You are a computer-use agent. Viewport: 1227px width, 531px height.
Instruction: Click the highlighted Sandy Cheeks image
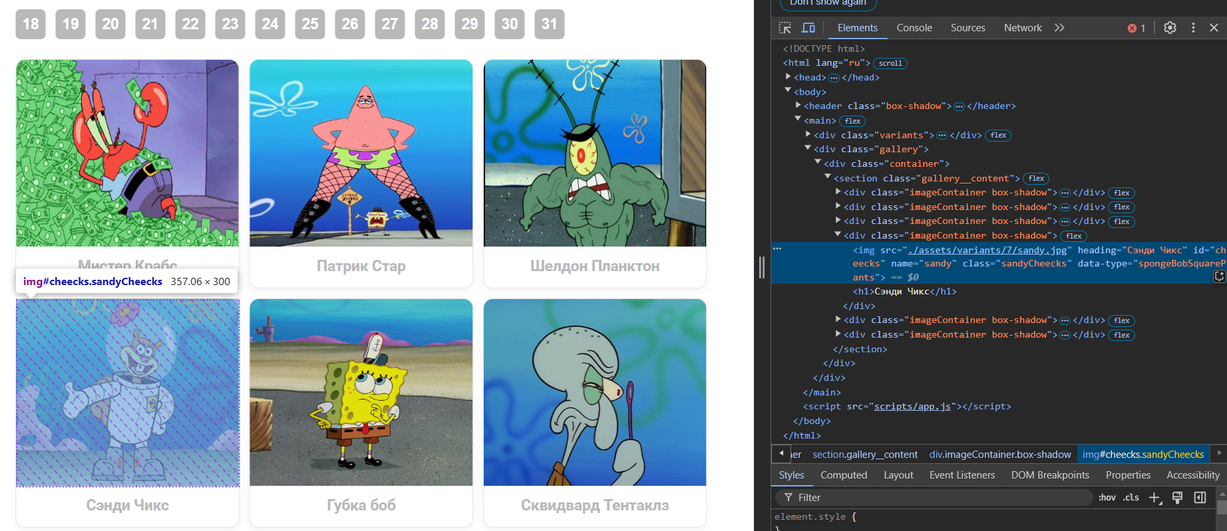point(128,393)
